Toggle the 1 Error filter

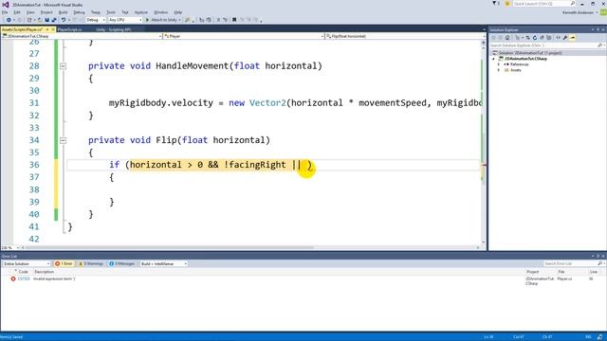64,263
